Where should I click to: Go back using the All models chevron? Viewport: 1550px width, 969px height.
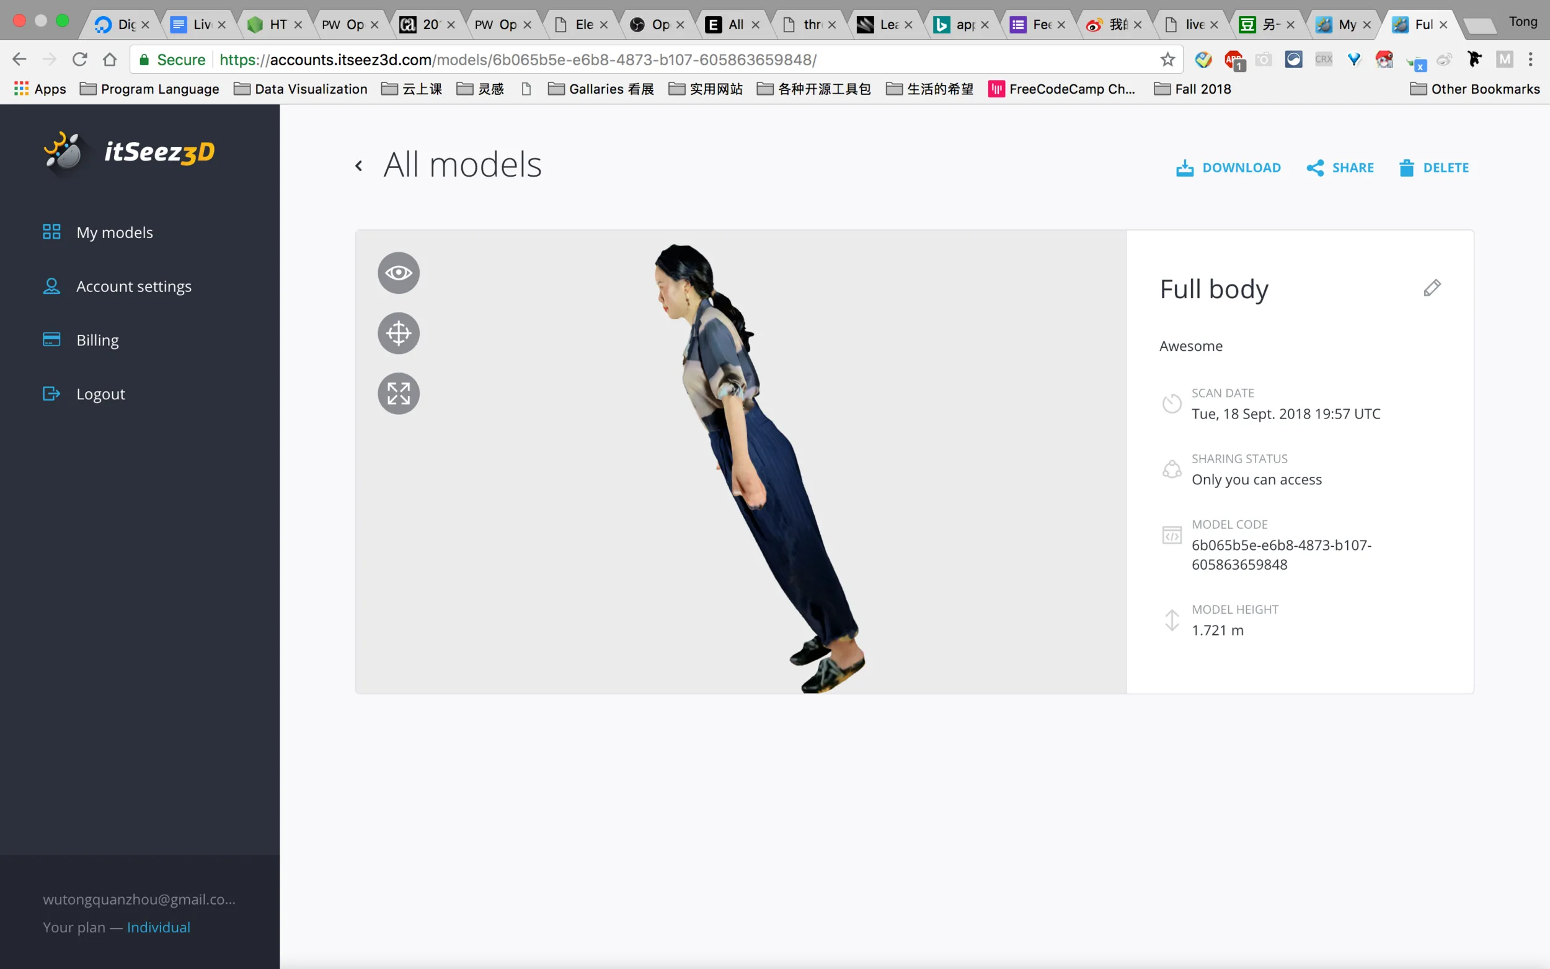pyautogui.click(x=359, y=166)
